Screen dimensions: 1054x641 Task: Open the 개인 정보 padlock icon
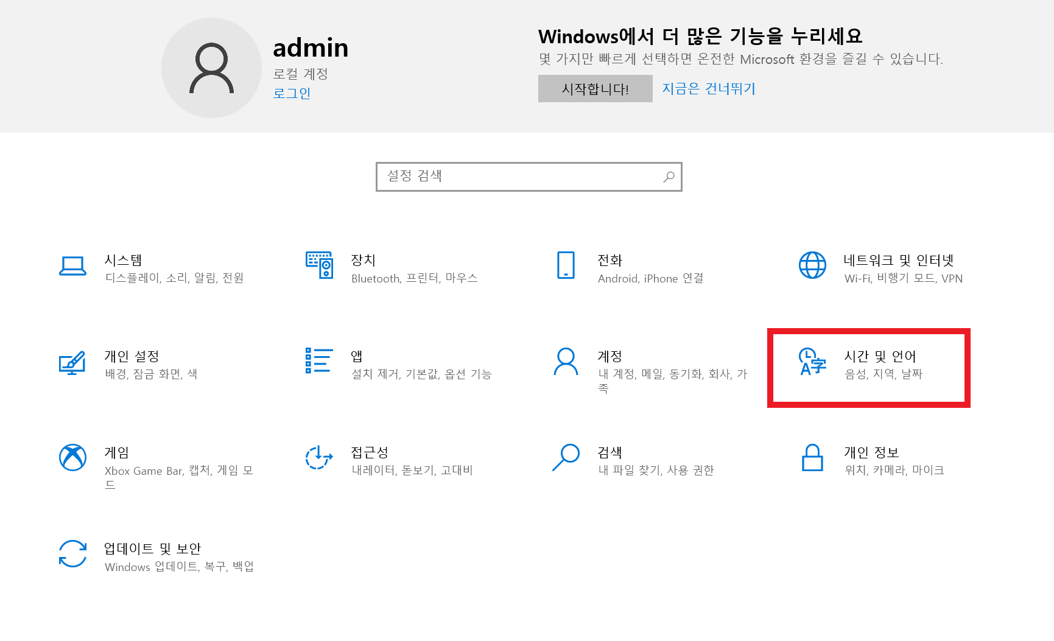(812, 457)
